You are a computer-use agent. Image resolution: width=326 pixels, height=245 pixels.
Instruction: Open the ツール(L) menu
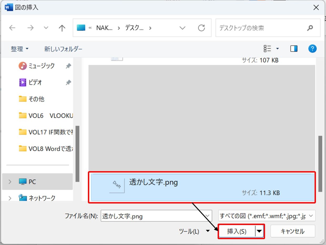194,231
